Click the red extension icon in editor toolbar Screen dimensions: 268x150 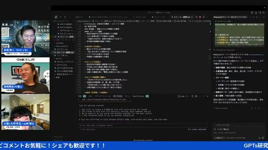(x=200, y=17)
